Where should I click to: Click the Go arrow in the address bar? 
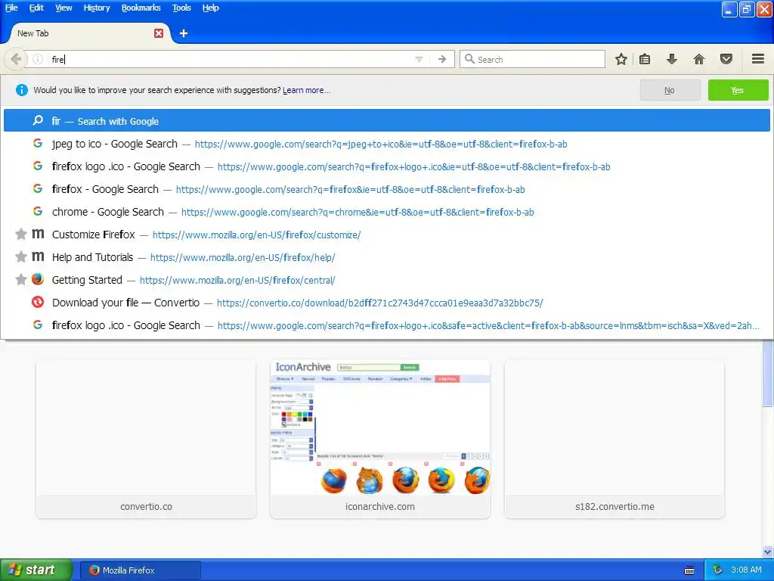(x=442, y=59)
